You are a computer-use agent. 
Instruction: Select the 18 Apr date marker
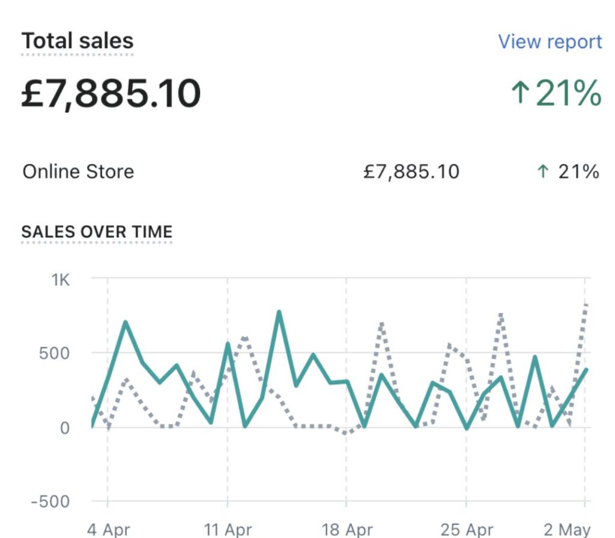coord(347,529)
